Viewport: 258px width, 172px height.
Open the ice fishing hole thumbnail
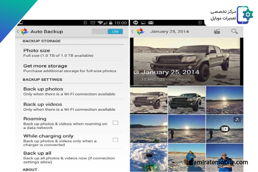[149, 158]
